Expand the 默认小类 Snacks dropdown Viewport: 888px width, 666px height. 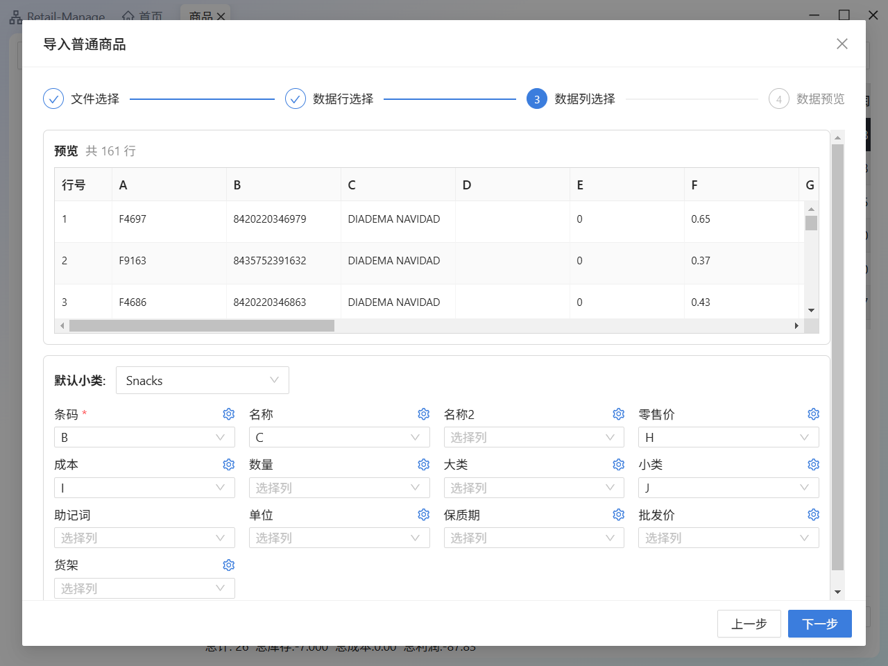pos(202,380)
